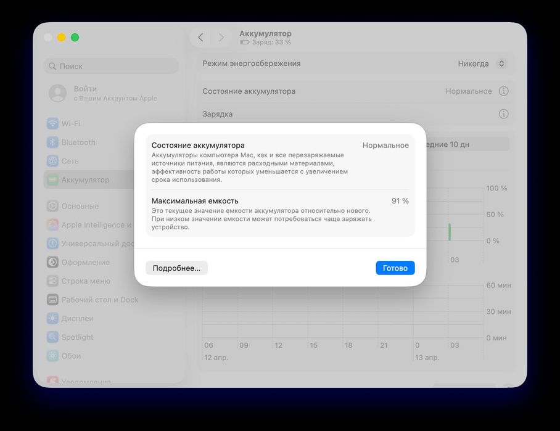Switch to the last 10 days tab
This screenshot has width=560, height=431.
467,144
